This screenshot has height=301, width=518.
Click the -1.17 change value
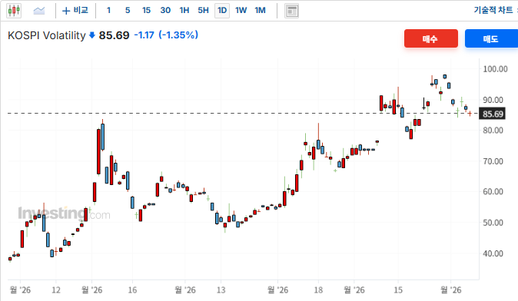pyautogui.click(x=144, y=35)
